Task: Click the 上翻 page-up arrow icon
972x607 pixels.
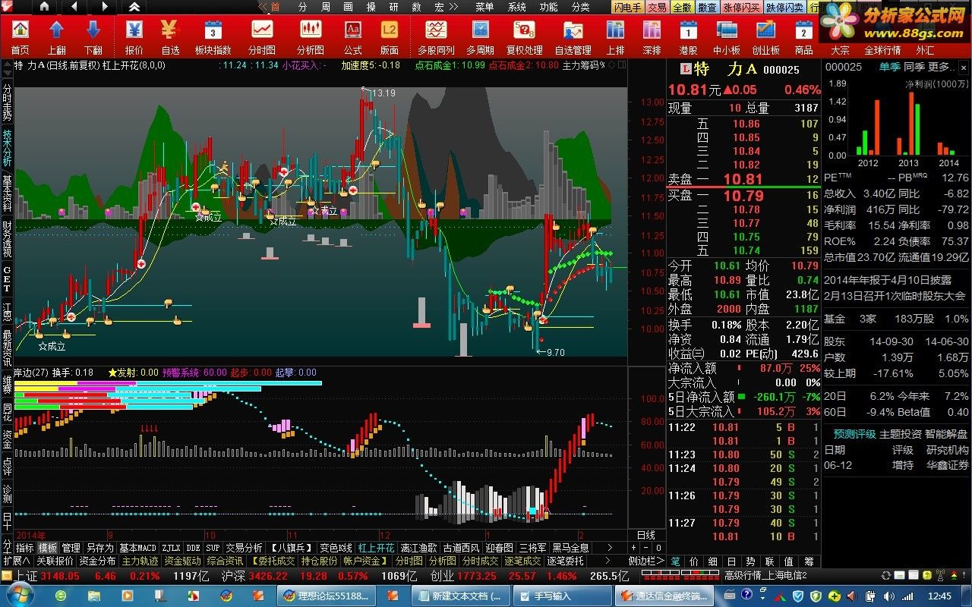Action: coord(57,36)
